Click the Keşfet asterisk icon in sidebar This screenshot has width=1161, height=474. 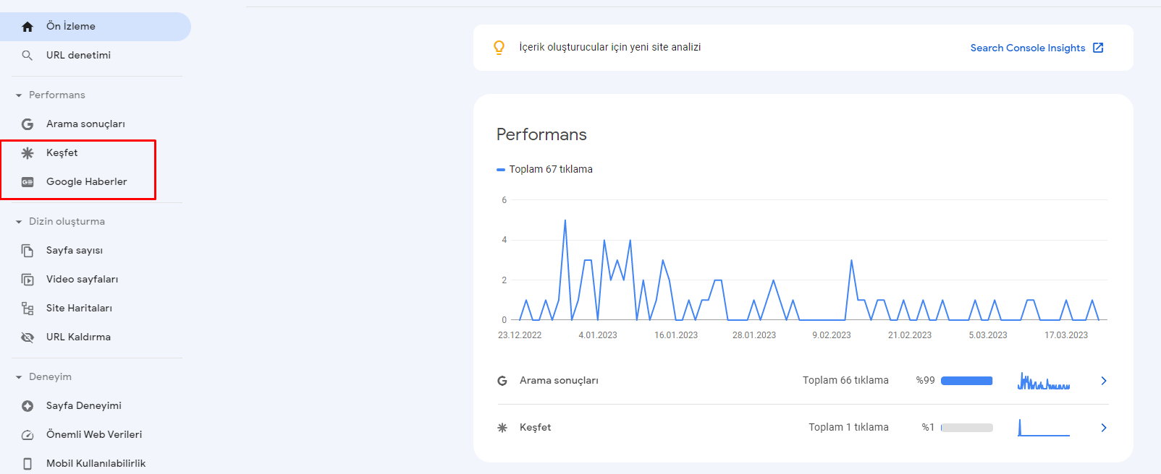click(28, 153)
